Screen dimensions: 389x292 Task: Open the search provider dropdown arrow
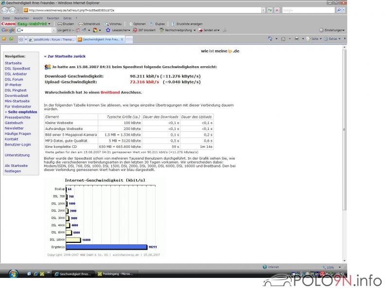tap(344, 10)
